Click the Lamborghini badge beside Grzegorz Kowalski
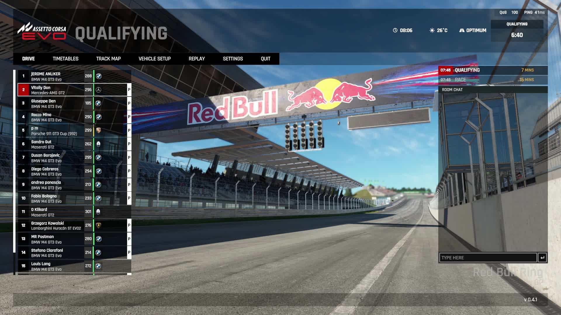Image resolution: width=561 pixels, height=315 pixels. click(x=98, y=225)
